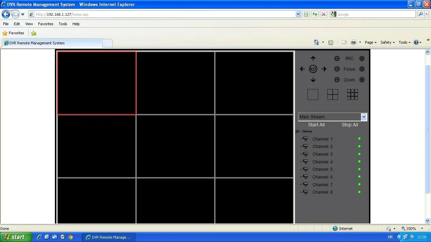
Task: Click the address bar URL field
Action: click(x=162, y=14)
